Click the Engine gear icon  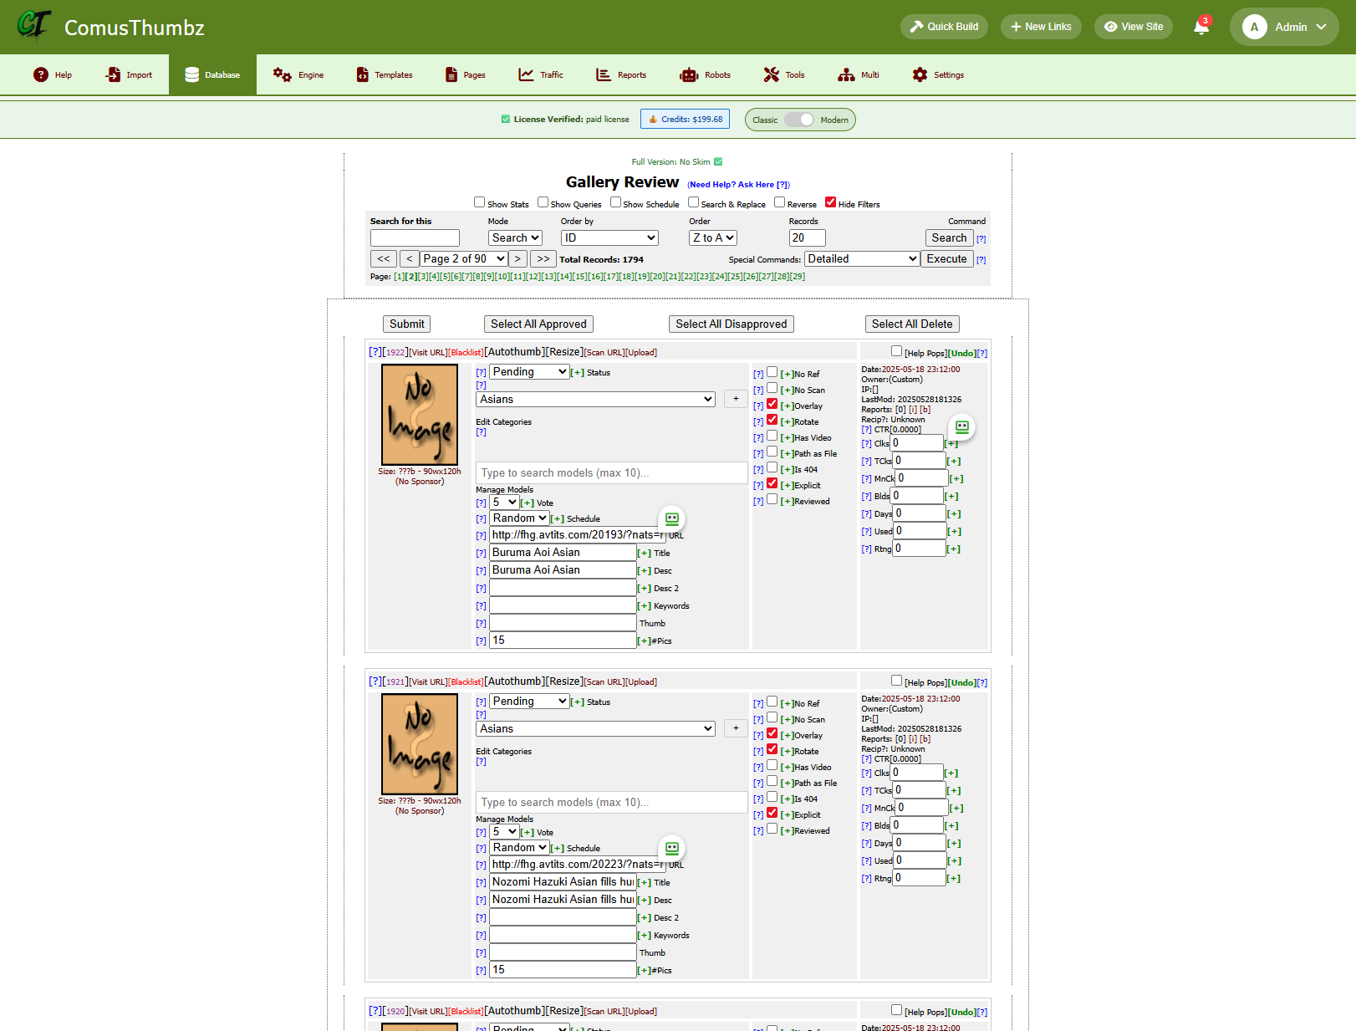pos(280,74)
